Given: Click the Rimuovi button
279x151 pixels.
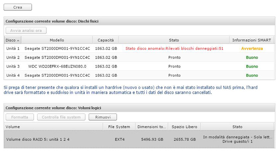Looking at the screenshot, I should pos(103,117).
